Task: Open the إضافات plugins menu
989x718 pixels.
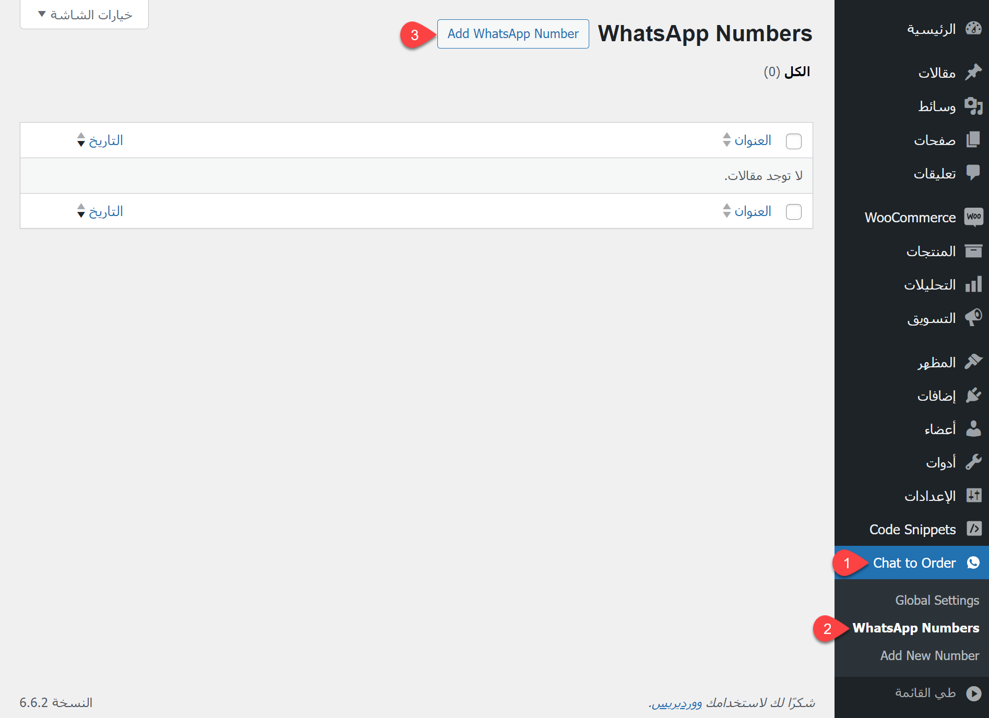Action: click(x=912, y=396)
